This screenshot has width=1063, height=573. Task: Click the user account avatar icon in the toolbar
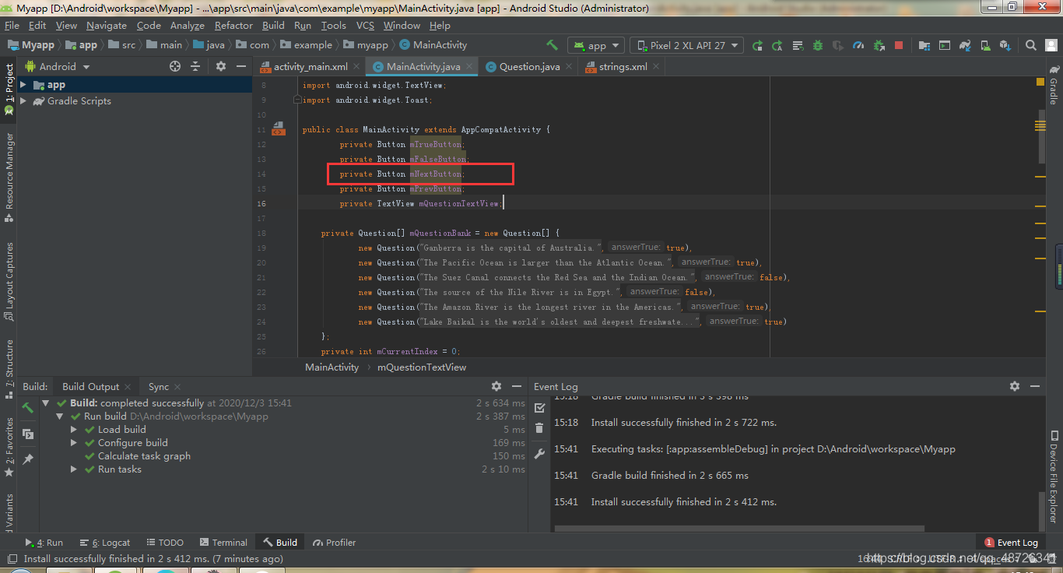(x=1050, y=45)
